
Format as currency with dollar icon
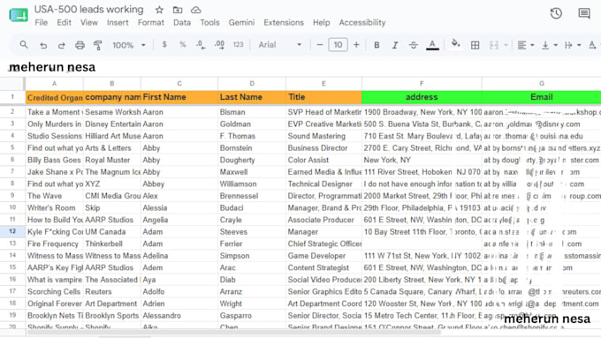pyautogui.click(x=164, y=45)
